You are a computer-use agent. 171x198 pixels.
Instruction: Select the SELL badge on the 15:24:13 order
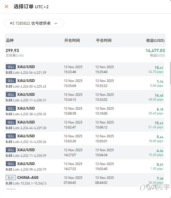(x=11, y=94)
